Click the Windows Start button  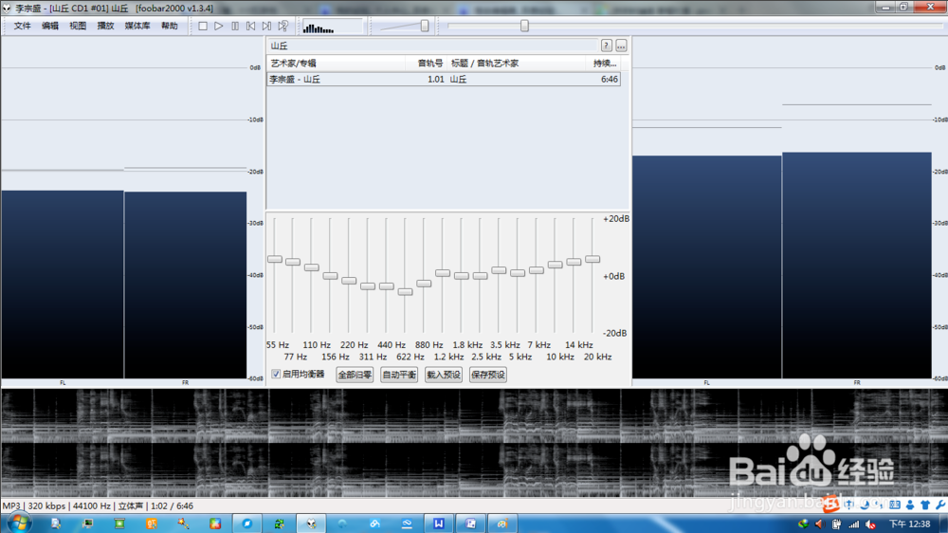tap(16, 524)
